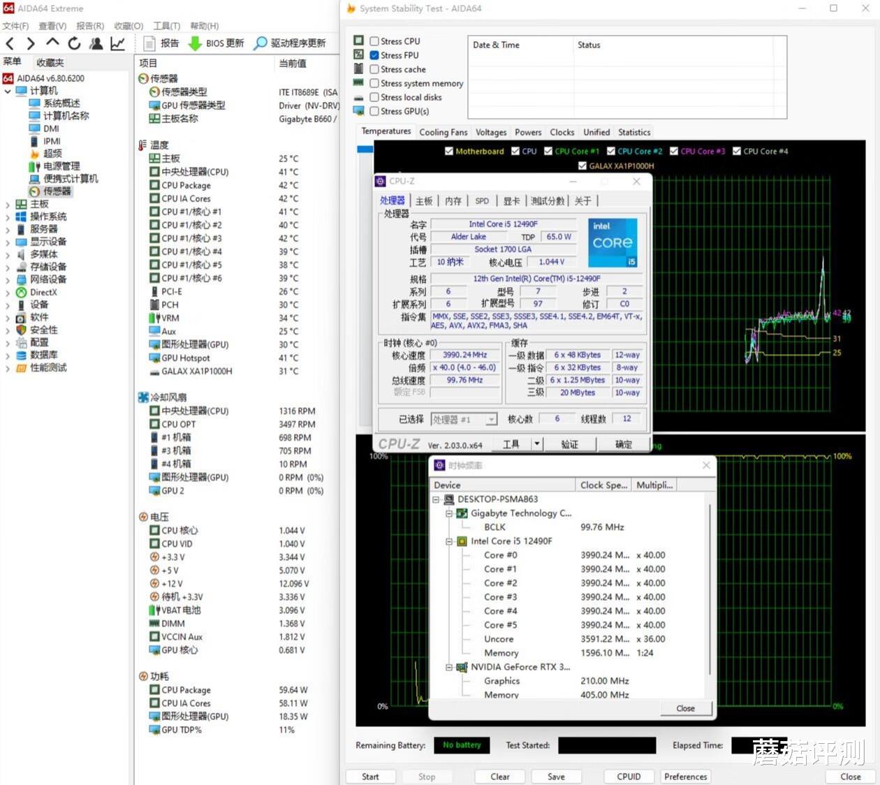
Task: Enable the Stress CPU checkbox
Action: (374, 41)
